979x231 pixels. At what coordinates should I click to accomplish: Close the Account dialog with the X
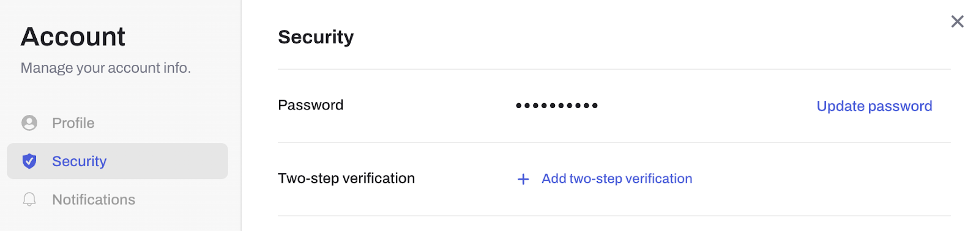pos(958,21)
